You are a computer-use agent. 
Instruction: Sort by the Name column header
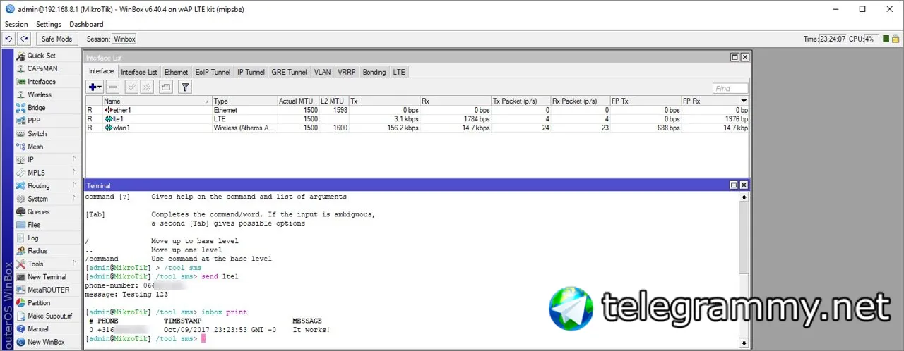pyautogui.click(x=157, y=101)
